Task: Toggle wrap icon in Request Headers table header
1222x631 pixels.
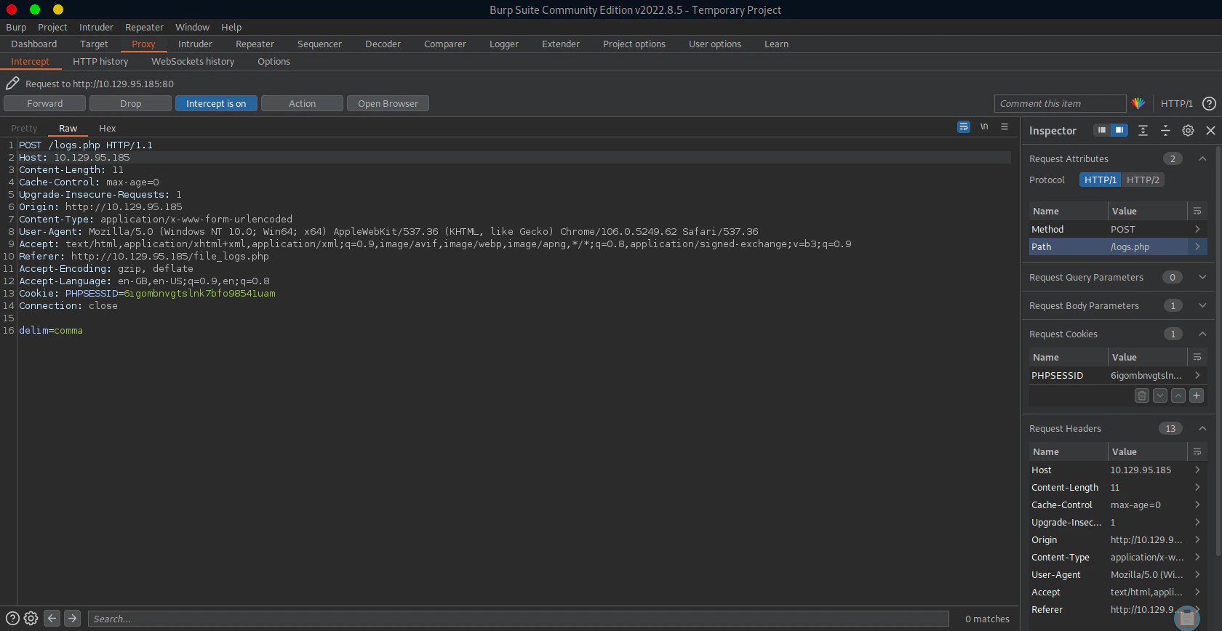Action: (x=1197, y=451)
